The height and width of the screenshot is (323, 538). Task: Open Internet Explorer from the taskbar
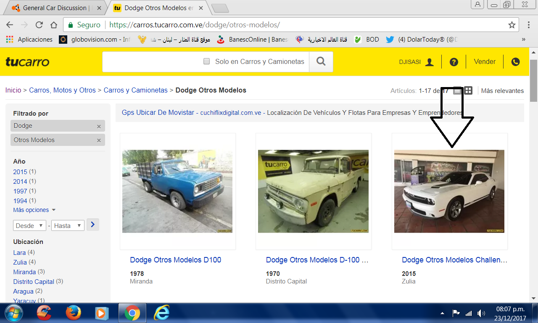[x=161, y=313]
